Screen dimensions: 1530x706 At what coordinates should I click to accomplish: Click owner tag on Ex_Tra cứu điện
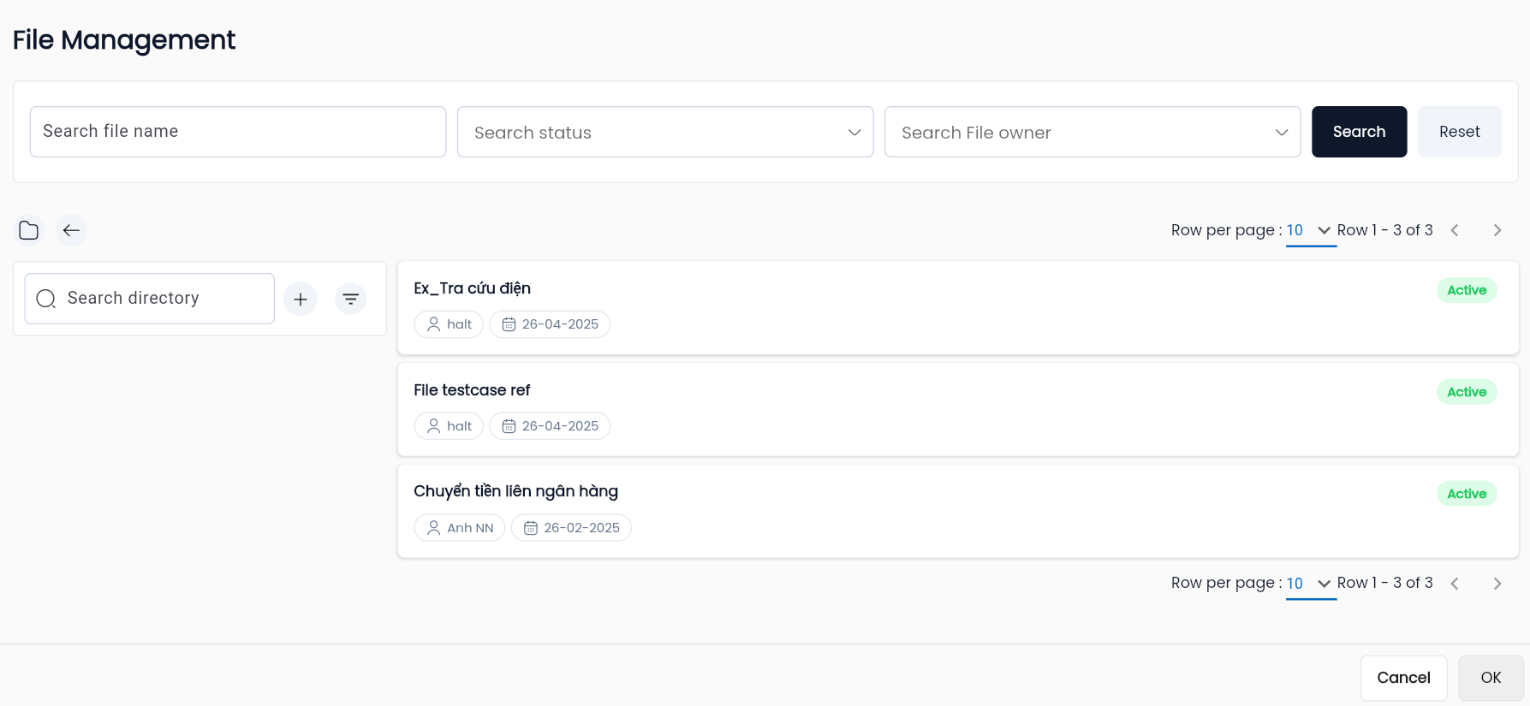449,324
